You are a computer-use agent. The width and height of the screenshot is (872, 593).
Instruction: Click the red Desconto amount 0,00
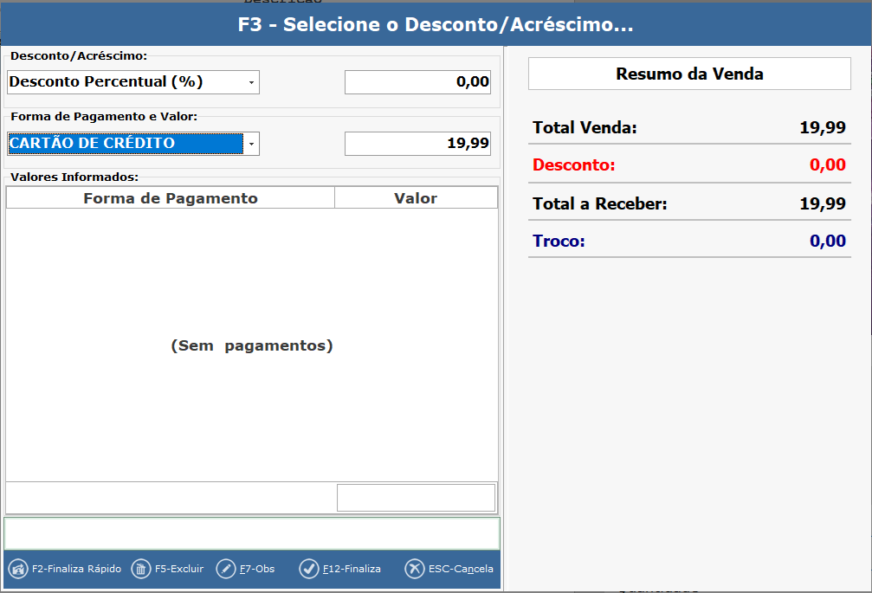[x=828, y=165]
